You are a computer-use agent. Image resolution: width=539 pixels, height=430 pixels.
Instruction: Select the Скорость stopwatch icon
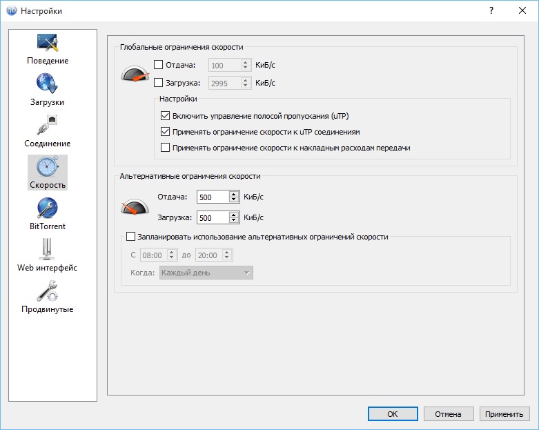tap(48, 167)
